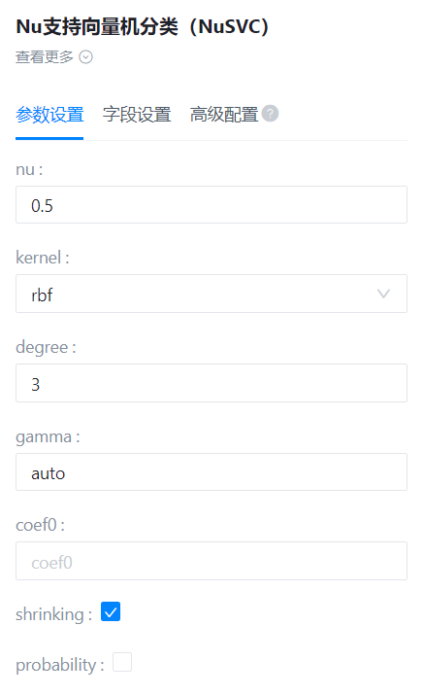Click the empty coef0 input box
The width and height of the screenshot is (424, 695).
pos(212,561)
